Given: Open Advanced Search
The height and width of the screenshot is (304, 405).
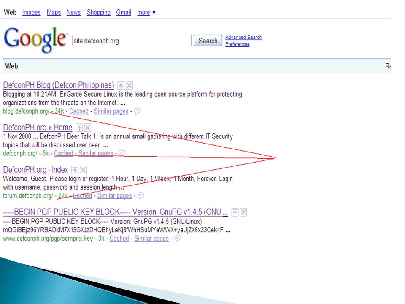Looking at the screenshot, I should (243, 37).
